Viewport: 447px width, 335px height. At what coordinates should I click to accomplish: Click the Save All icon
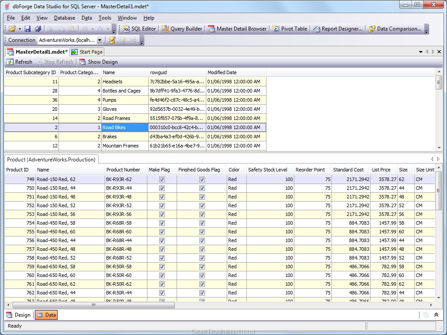pos(38,29)
